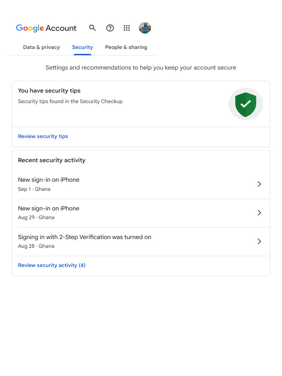The height and width of the screenshot is (376, 282).
Task: Click the Security Checkup tips description text
Action: point(70,101)
